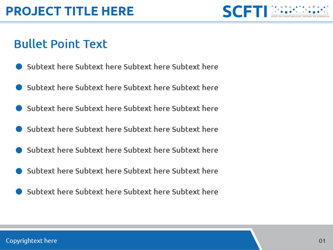Click the last Subtext here line
The height and width of the screenshot is (250, 333).
tap(122, 192)
